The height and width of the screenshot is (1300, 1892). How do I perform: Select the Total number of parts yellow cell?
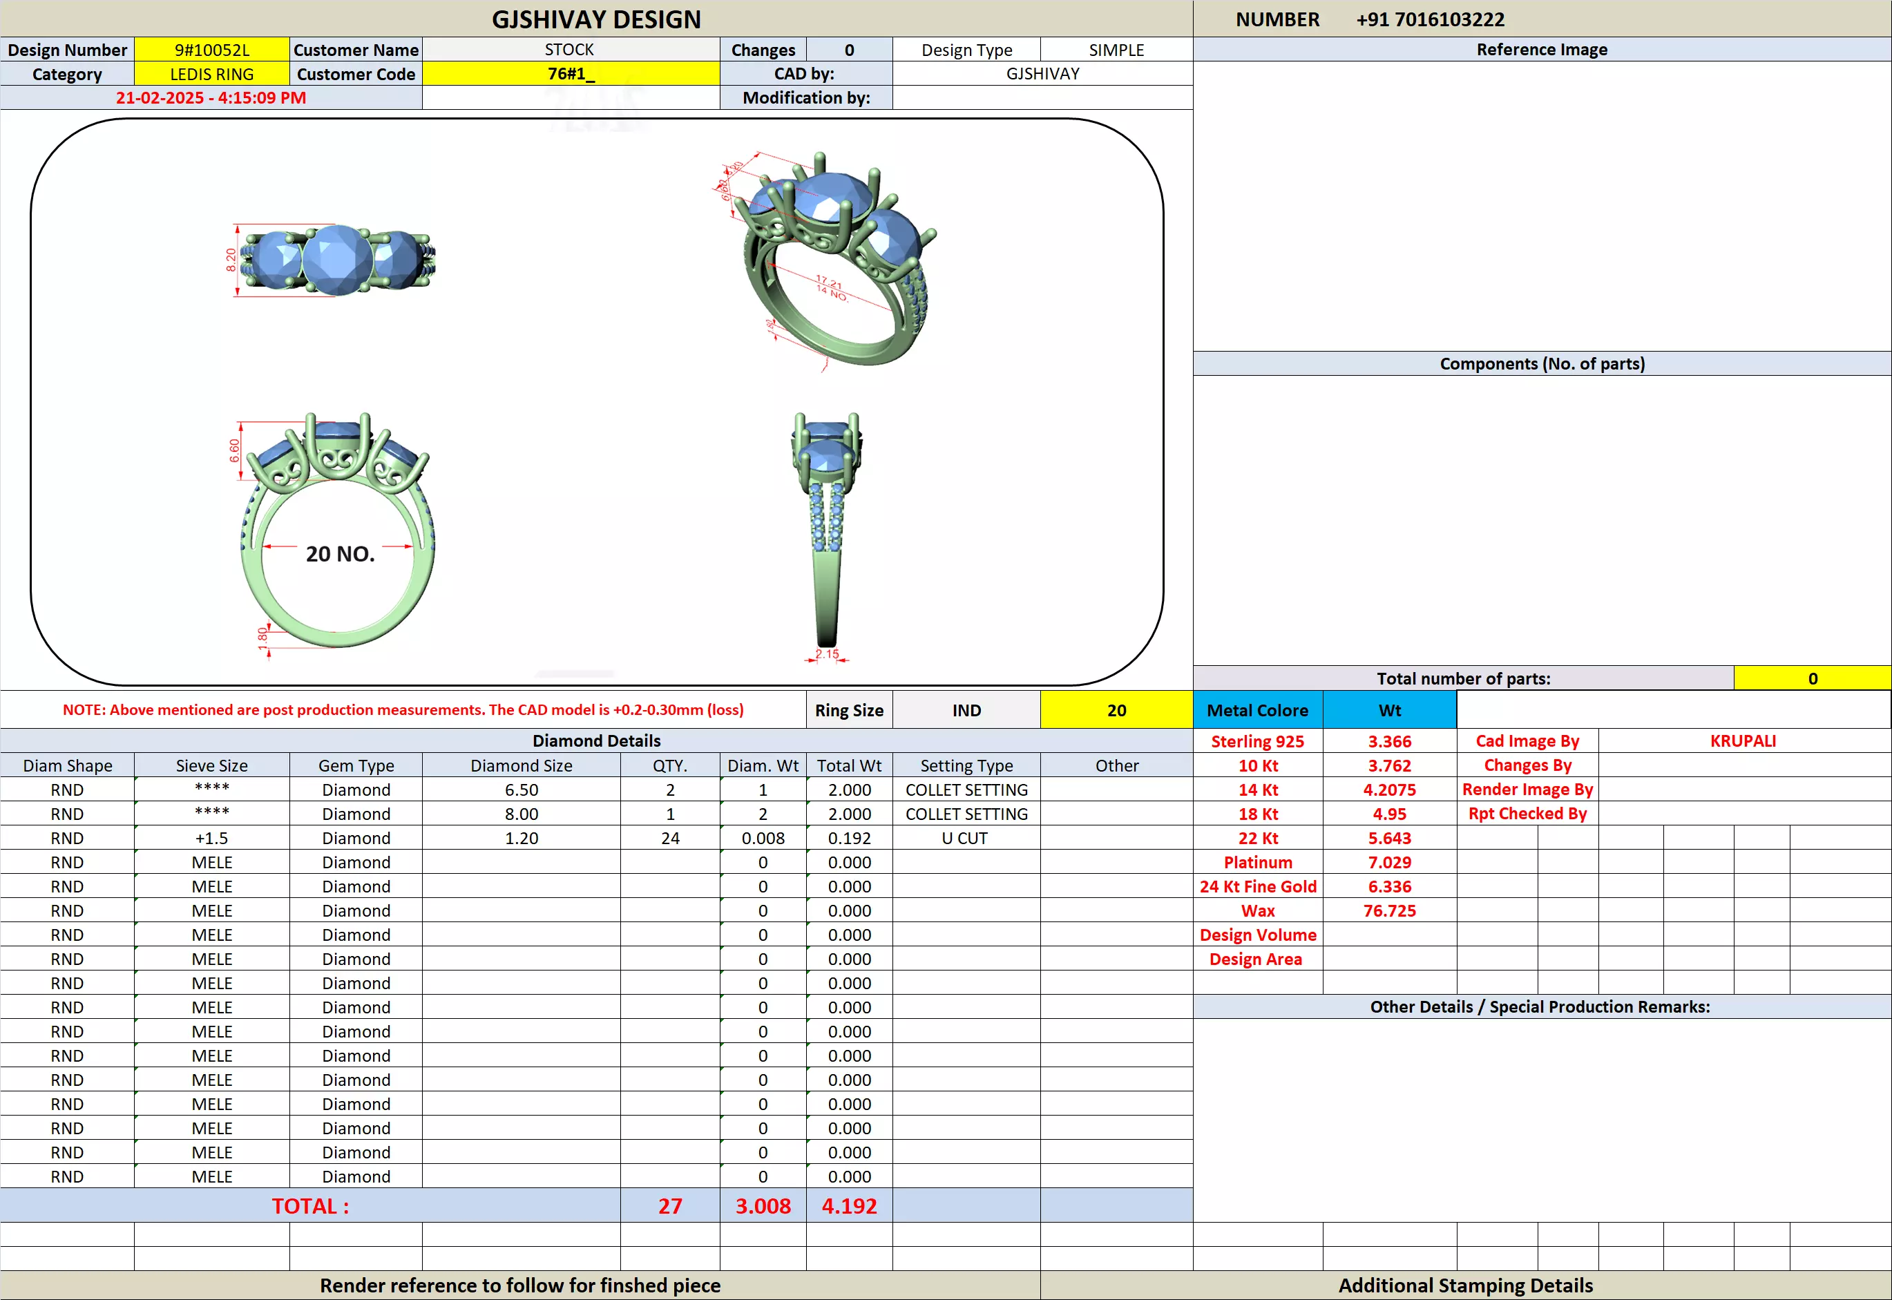tap(1812, 678)
